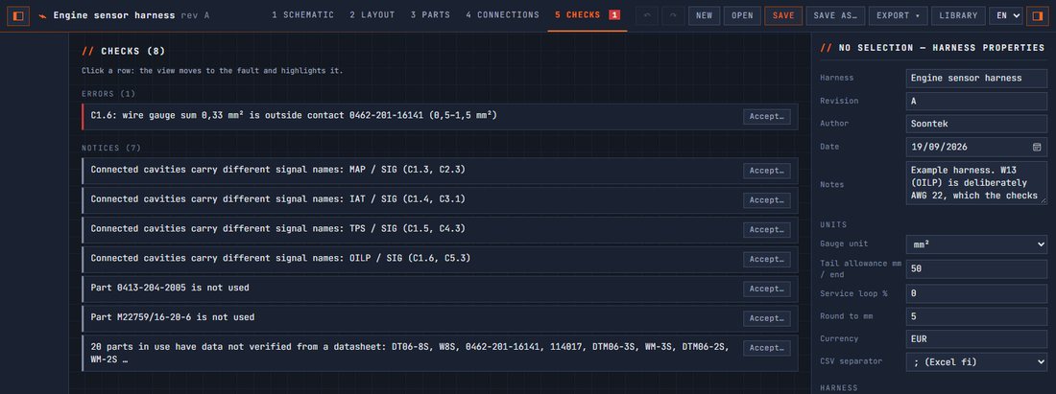Accept the C1.6 wire gauge error
This screenshot has height=394, width=1056.
(x=766, y=116)
